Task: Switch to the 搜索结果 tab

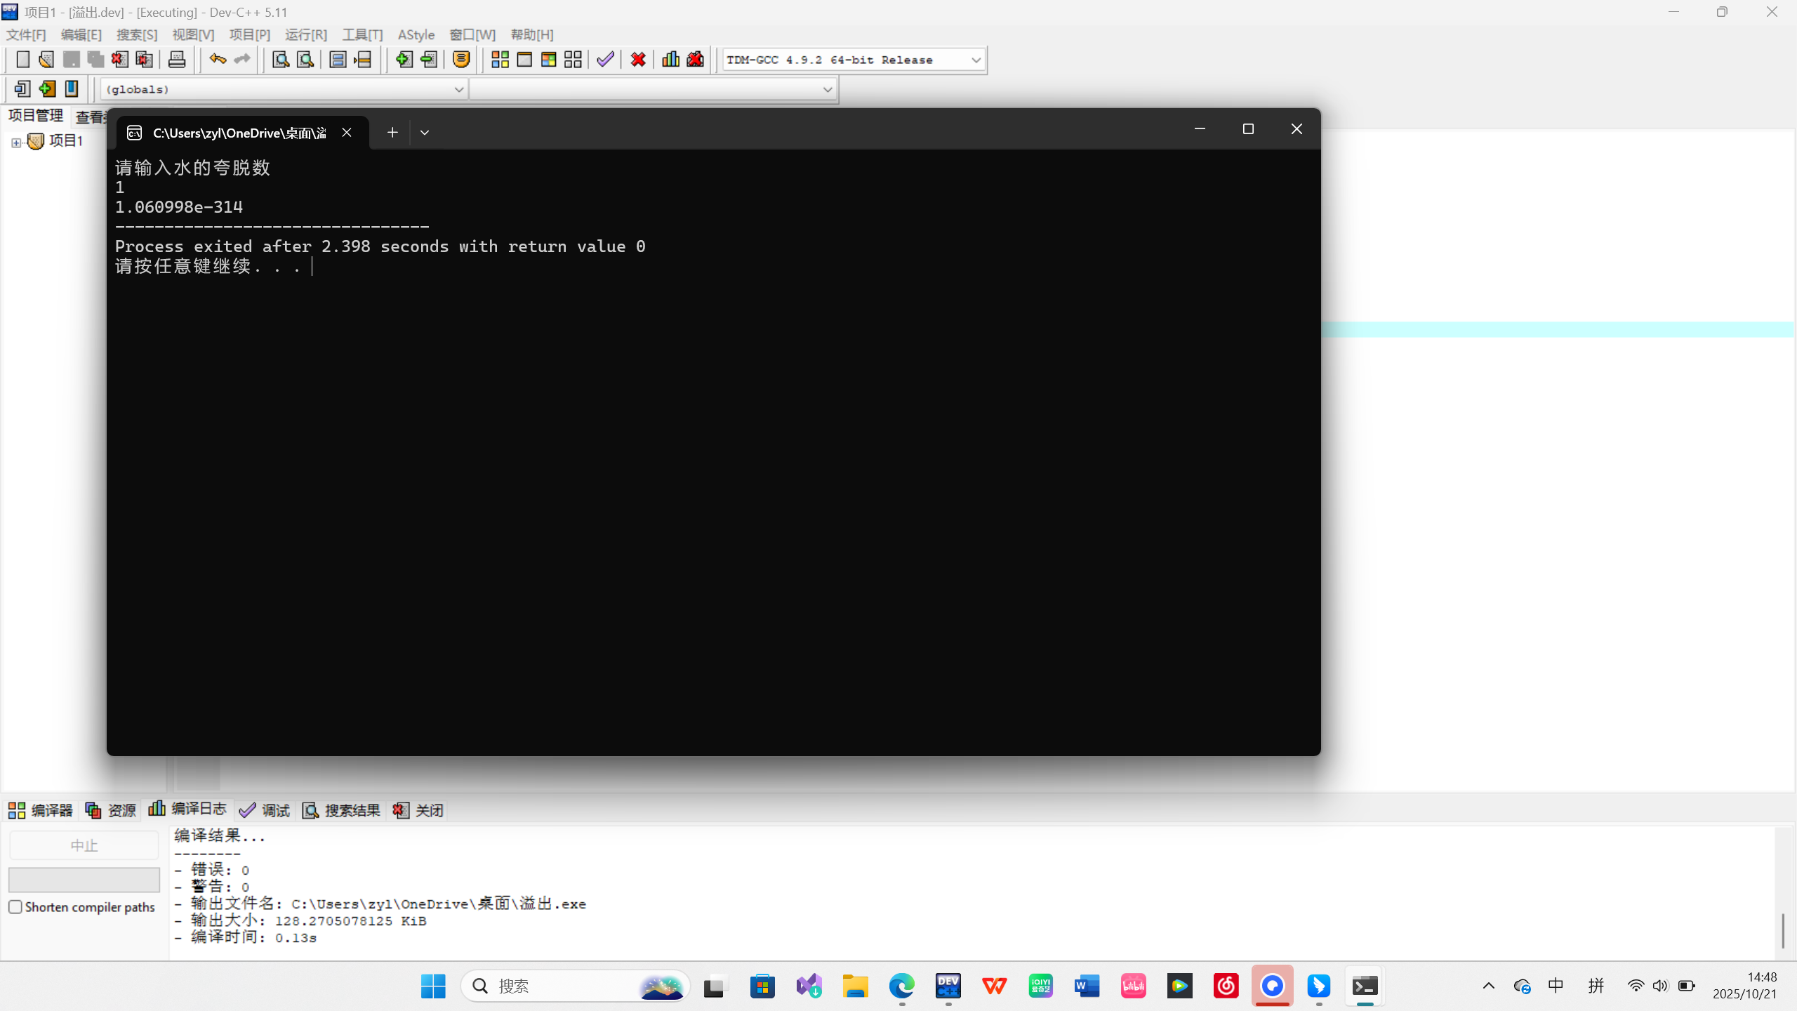Action: pos(342,810)
